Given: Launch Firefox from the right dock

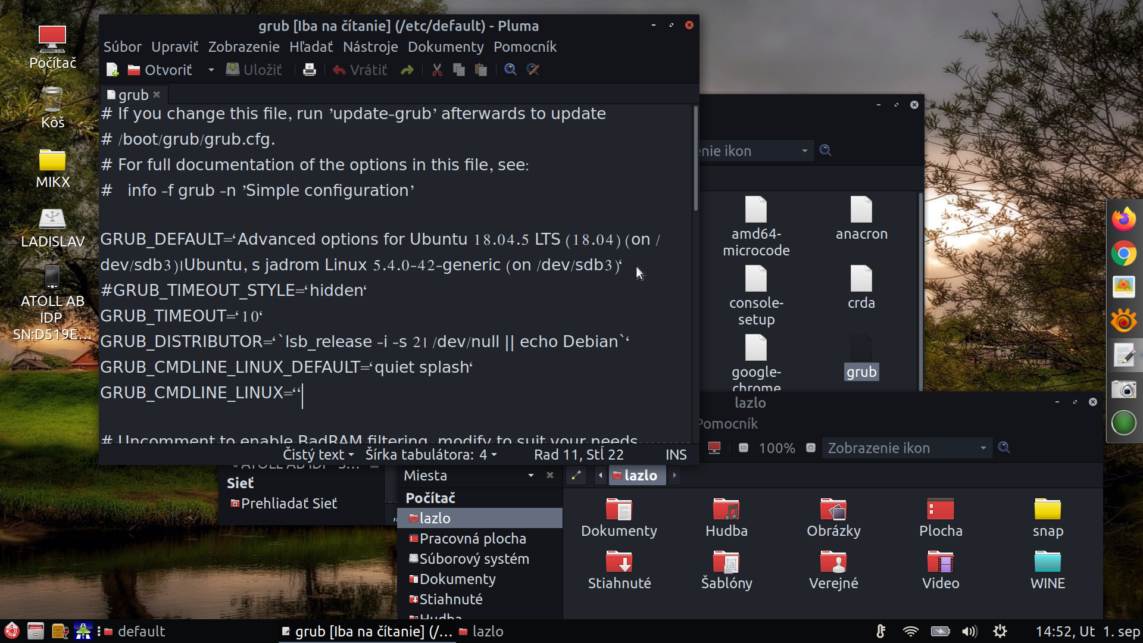Looking at the screenshot, I should 1123,219.
